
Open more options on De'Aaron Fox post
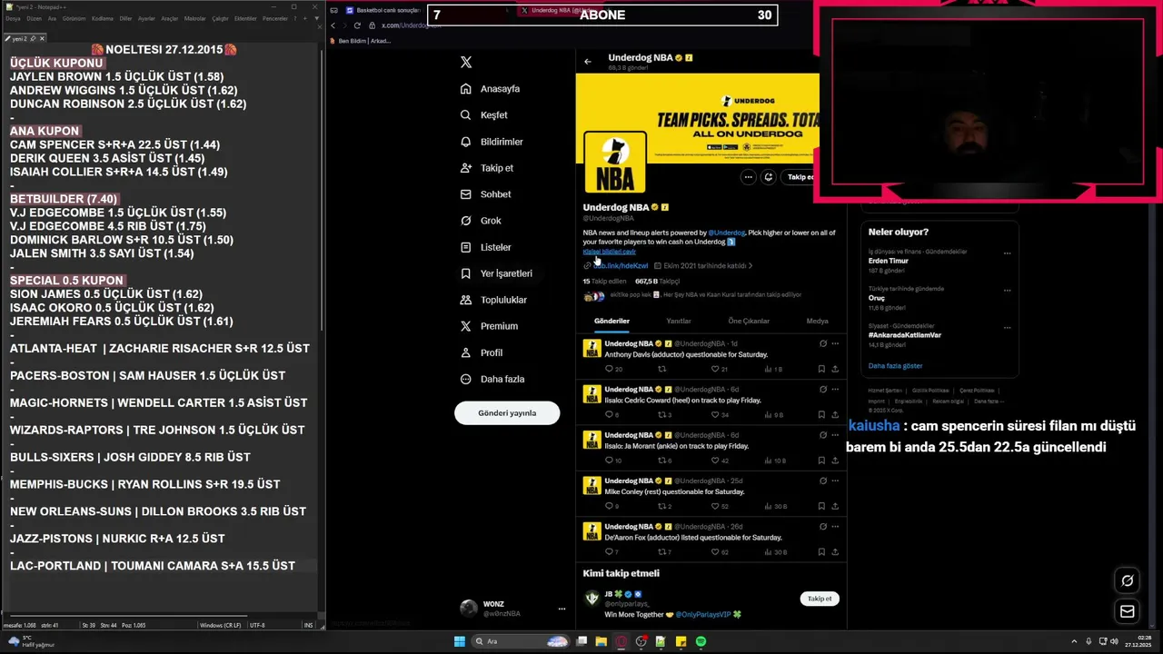pos(835,526)
